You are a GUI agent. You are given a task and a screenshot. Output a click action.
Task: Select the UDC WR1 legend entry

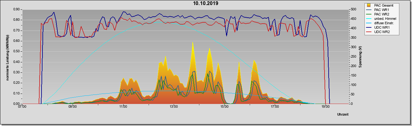tap(382, 27)
